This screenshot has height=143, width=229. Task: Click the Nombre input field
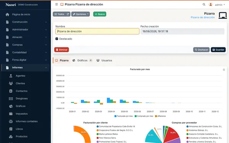97,31
